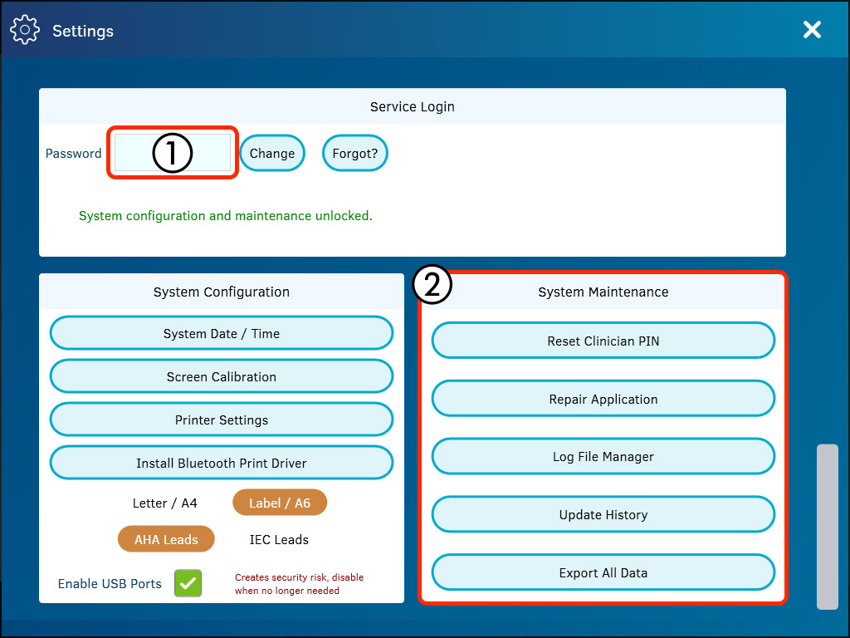This screenshot has height=638, width=850.
Task: Close the Settings window with X
Action: click(811, 30)
